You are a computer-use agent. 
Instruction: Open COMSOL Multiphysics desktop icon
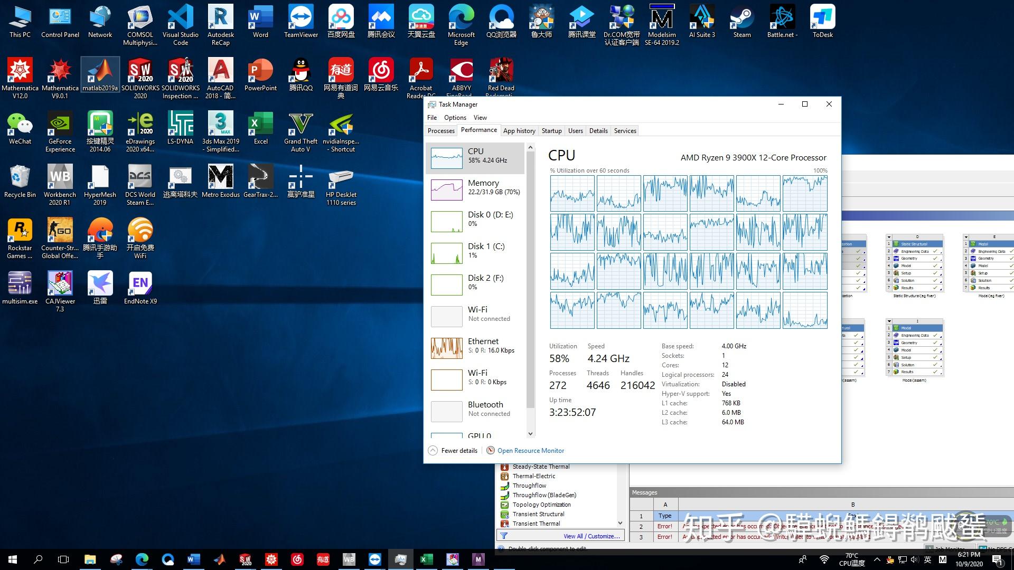click(140, 25)
